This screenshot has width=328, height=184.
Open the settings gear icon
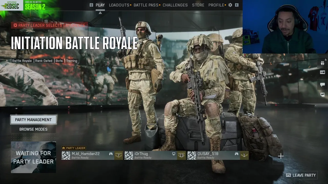coord(230,5)
